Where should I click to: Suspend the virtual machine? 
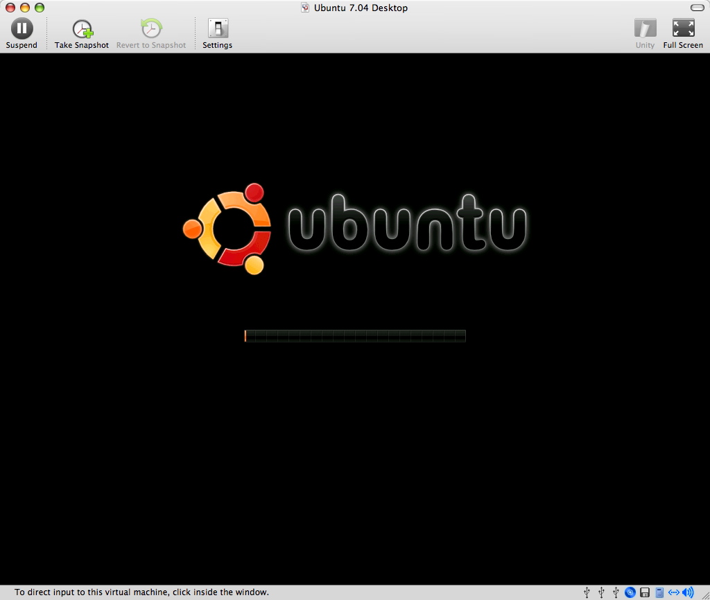21,28
